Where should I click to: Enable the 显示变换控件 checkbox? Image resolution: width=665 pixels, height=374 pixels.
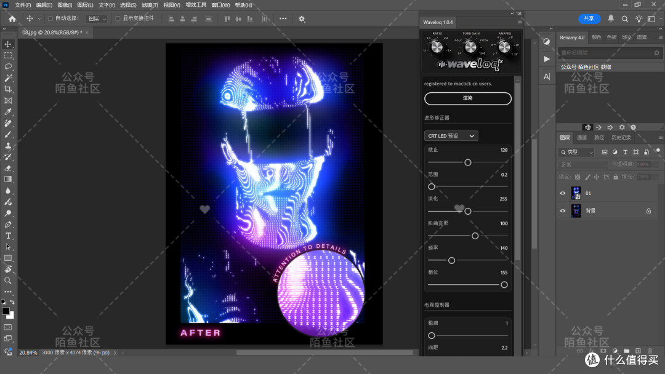(118, 18)
